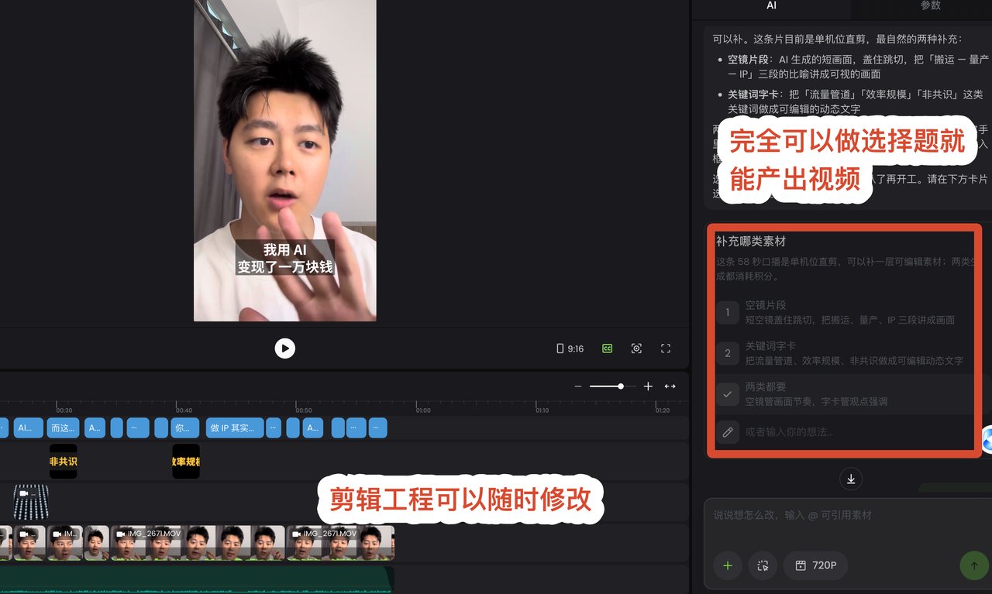Toggle the CC captions icon
992x594 pixels.
[x=608, y=349]
